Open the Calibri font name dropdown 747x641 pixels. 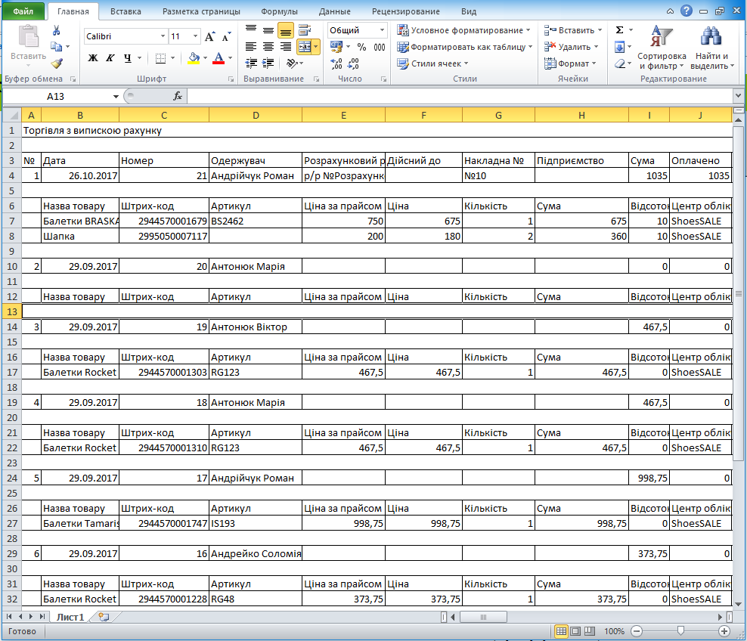coord(162,36)
